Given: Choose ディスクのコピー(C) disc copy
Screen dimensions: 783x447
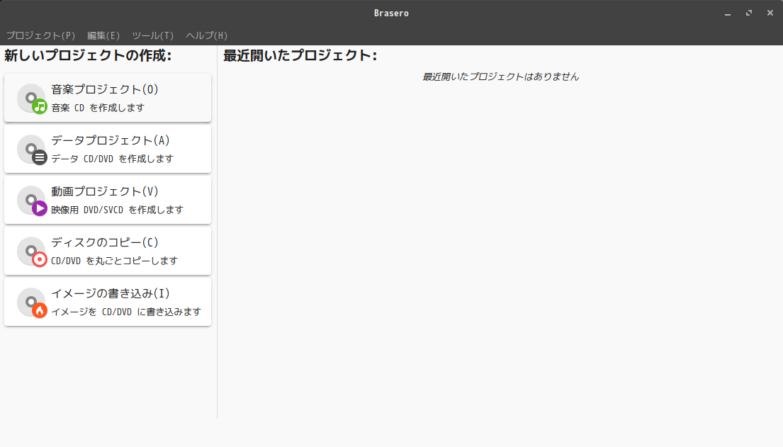Looking at the screenshot, I should tap(108, 251).
